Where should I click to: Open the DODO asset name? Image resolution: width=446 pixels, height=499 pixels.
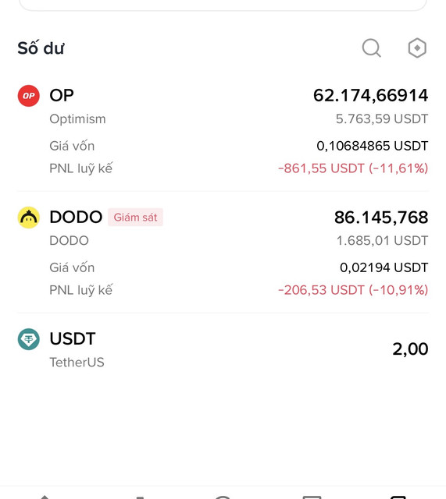point(76,217)
